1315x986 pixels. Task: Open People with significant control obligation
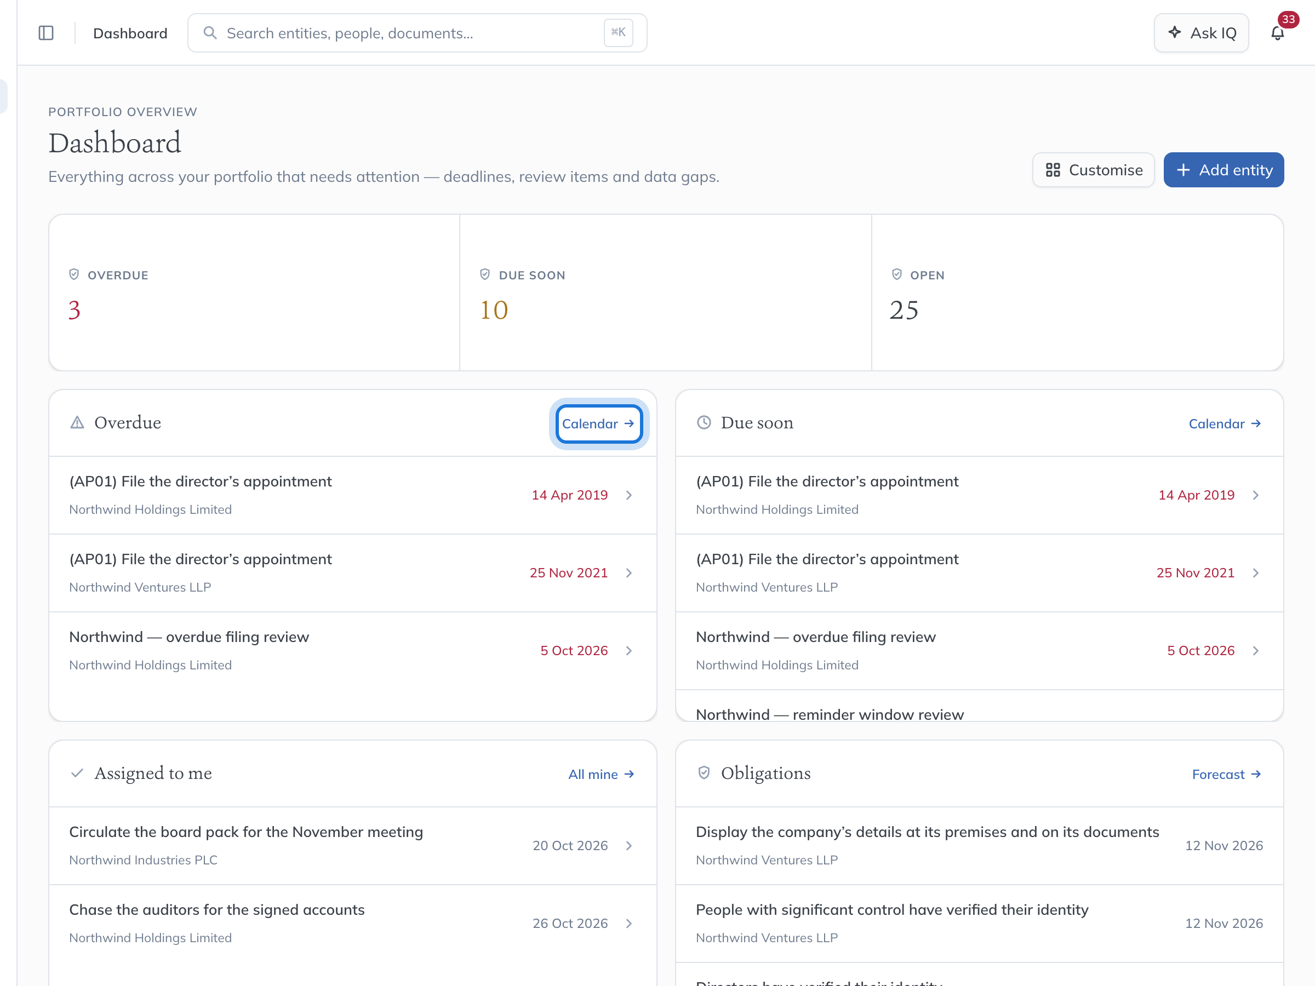[979, 924]
